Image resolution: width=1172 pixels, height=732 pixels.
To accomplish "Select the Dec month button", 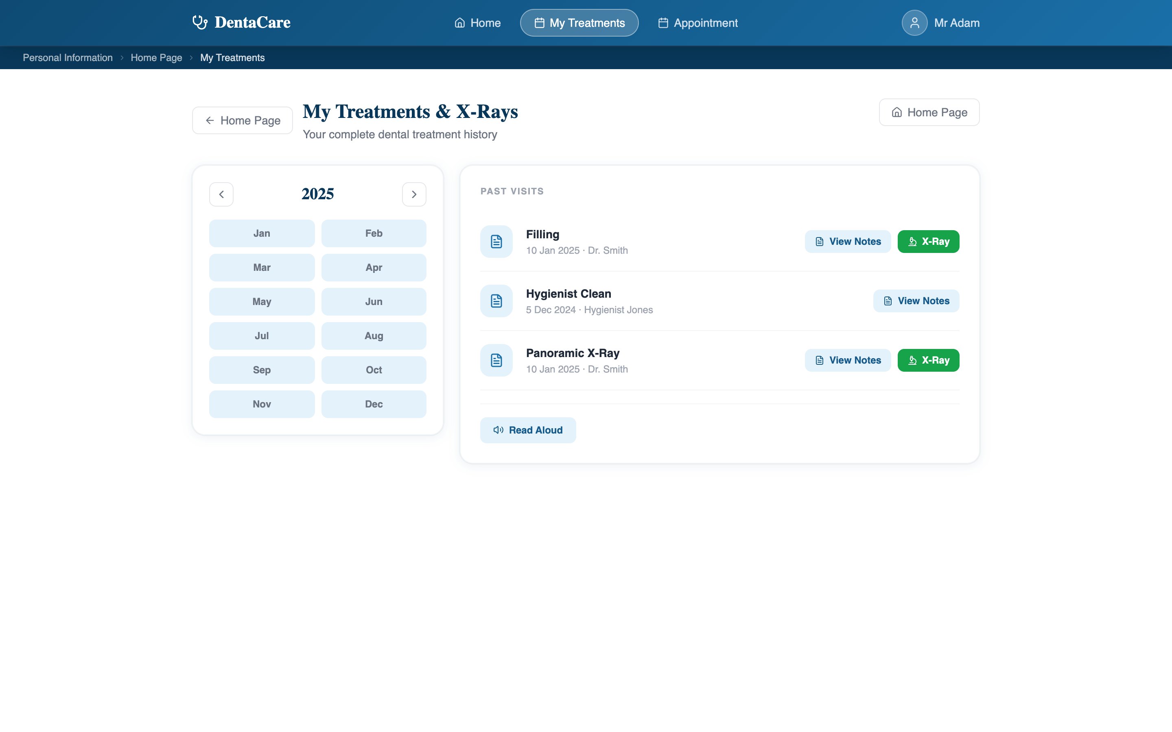I will click(x=374, y=404).
